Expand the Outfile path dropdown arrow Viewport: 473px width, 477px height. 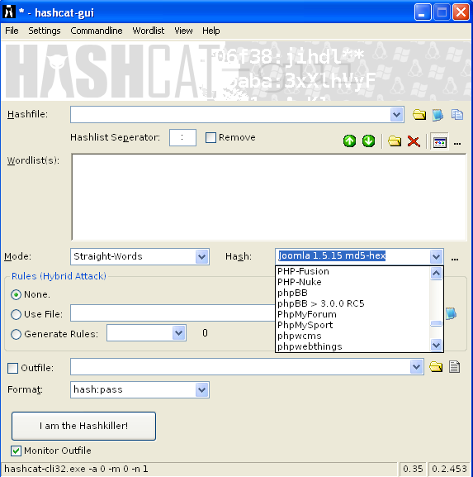416,367
